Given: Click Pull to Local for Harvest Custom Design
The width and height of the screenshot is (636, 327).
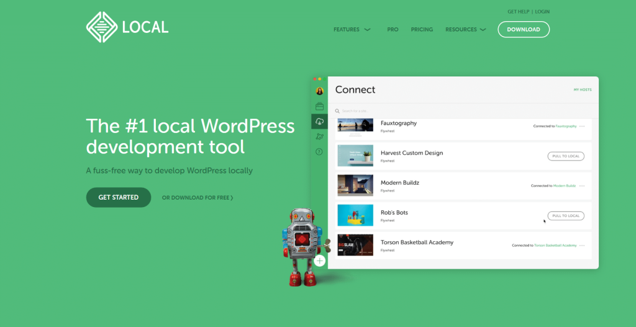Looking at the screenshot, I should click(566, 156).
